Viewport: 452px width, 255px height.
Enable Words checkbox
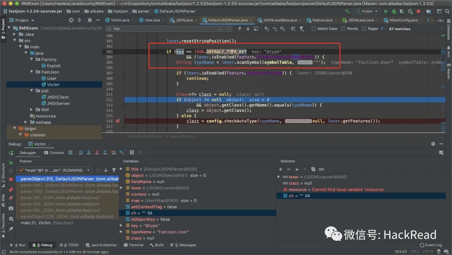343,28
